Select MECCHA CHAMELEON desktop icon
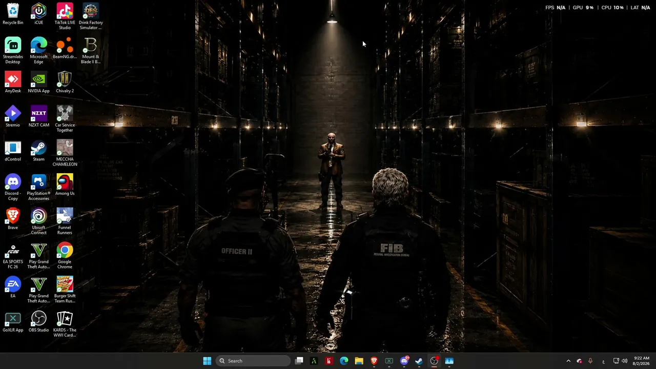The height and width of the screenshot is (369, 656). (65, 154)
